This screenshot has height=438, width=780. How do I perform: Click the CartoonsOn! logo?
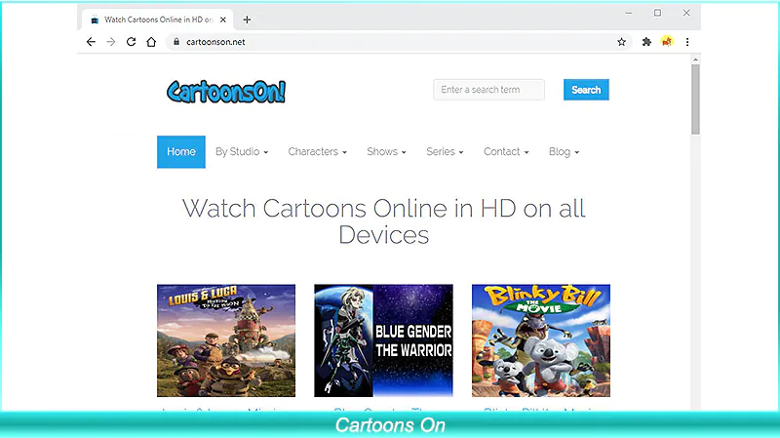pos(226,92)
